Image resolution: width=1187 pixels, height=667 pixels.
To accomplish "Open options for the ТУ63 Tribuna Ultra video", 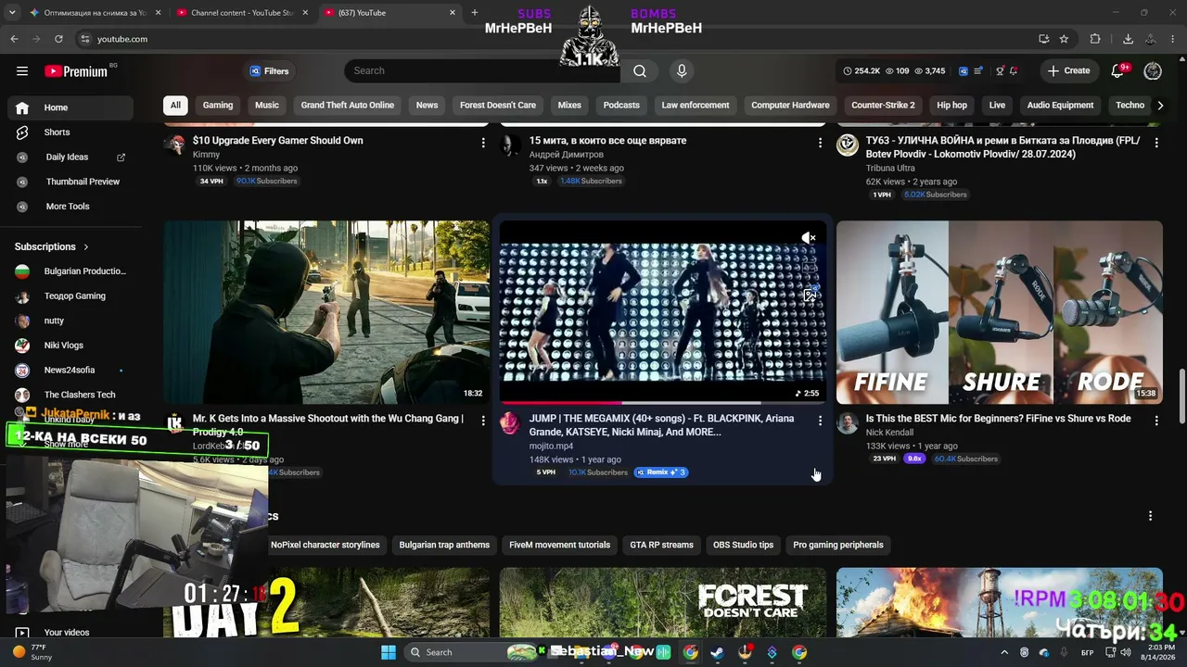I will pyautogui.click(x=1156, y=143).
